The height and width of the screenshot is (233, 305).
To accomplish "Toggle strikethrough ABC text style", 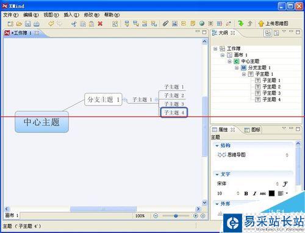I will pos(263,193).
